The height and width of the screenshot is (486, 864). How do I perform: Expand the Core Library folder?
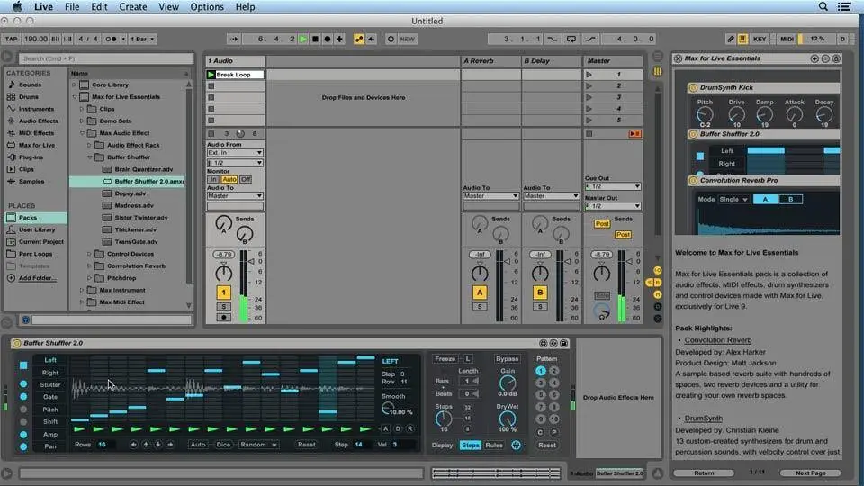pyautogui.click(x=75, y=85)
